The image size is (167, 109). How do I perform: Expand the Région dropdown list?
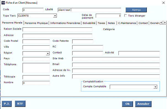[48, 53]
